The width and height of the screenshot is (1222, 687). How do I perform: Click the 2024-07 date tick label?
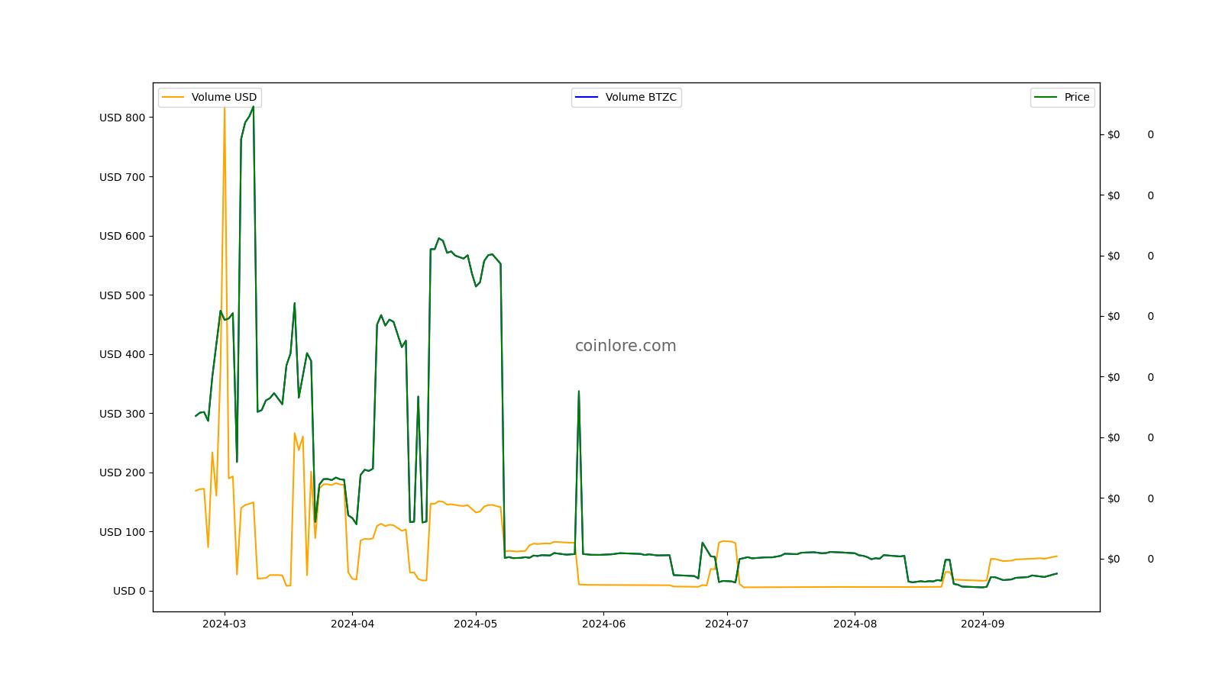pyautogui.click(x=726, y=624)
